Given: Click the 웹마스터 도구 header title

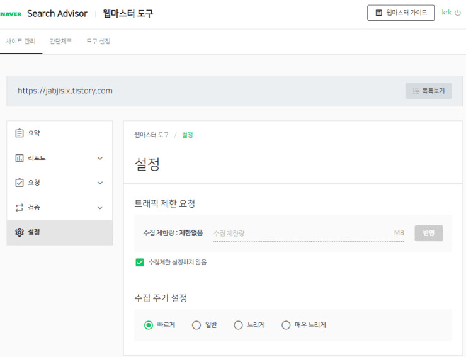Looking at the screenshot, I should [x=128, y=13].
